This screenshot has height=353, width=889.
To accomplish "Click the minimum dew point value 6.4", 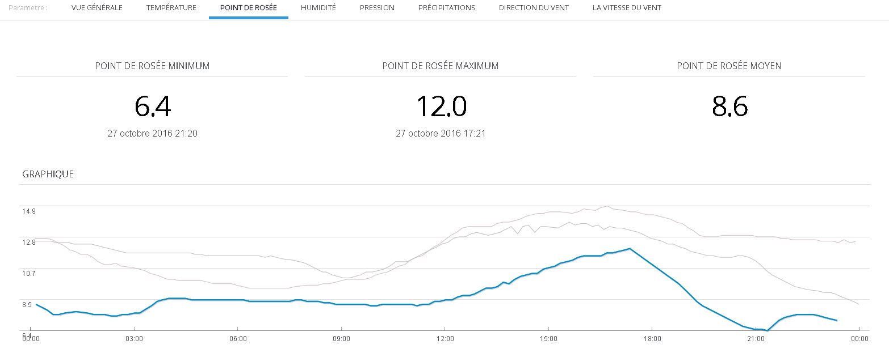I will click(153, 107).
